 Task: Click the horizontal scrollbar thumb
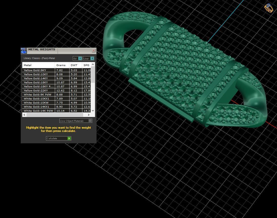(55, 115)
